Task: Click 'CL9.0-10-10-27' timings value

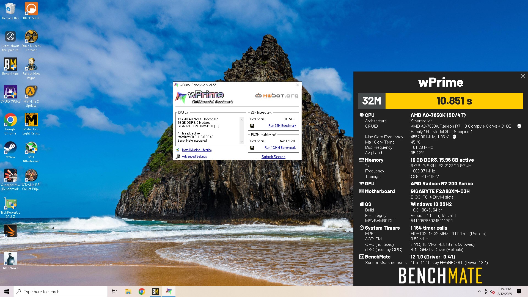Action: coord(425,177)
